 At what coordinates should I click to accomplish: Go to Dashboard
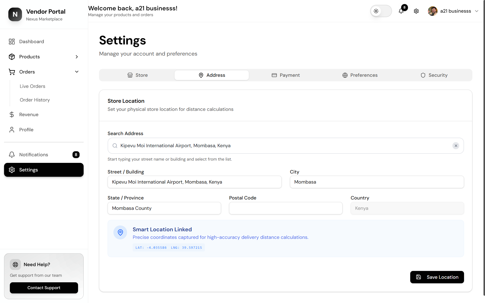coord(44,42)
